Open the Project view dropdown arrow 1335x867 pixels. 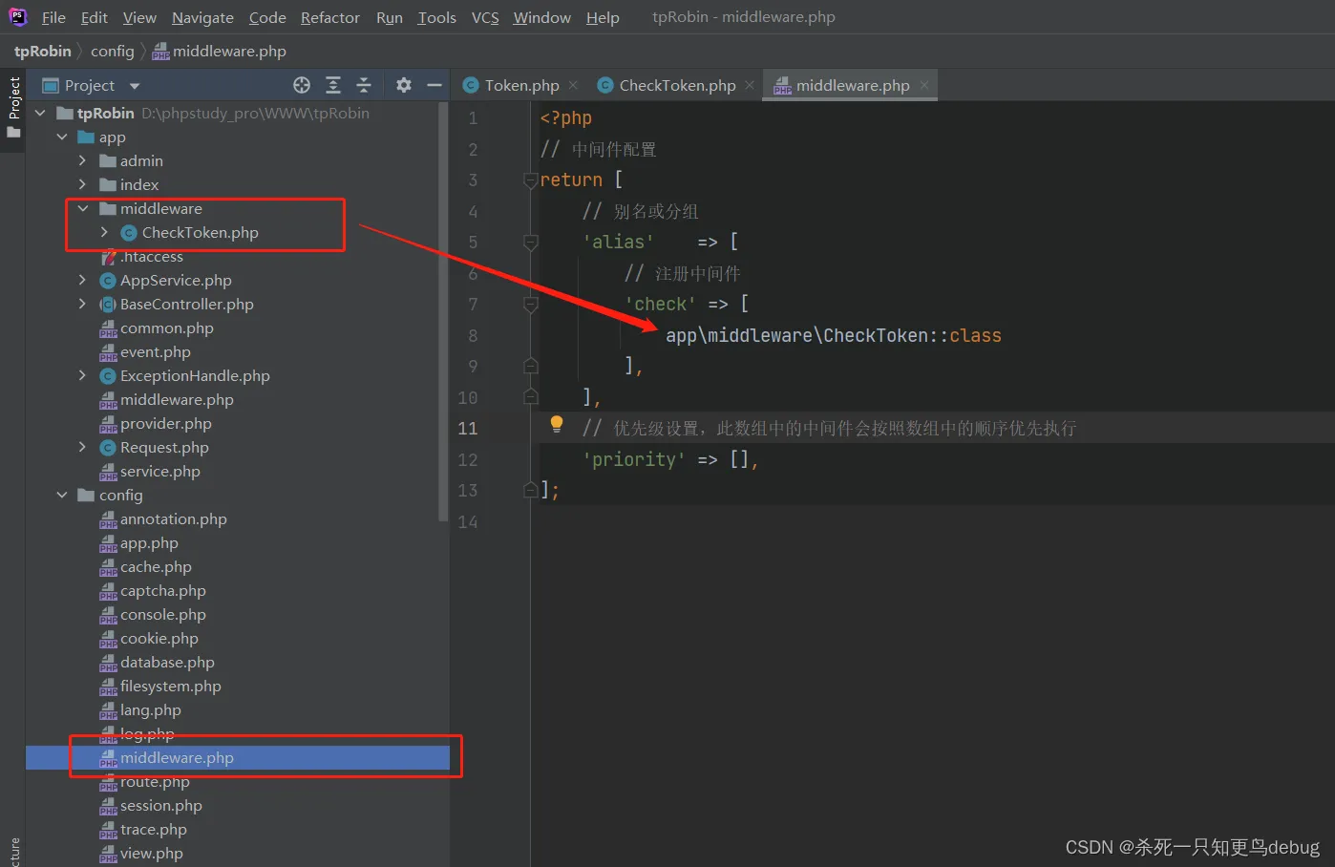135,86
